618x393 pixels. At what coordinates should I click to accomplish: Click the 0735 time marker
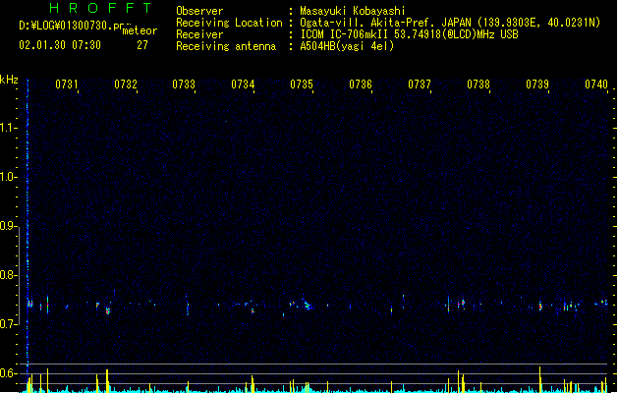click(x=302, y=84)
